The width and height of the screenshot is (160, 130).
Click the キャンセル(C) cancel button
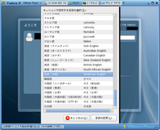point(76,118)
